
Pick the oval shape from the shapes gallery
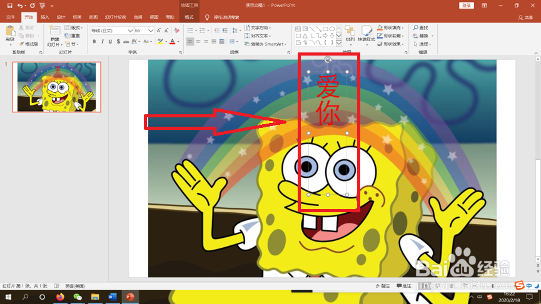(x=332, y=29)
